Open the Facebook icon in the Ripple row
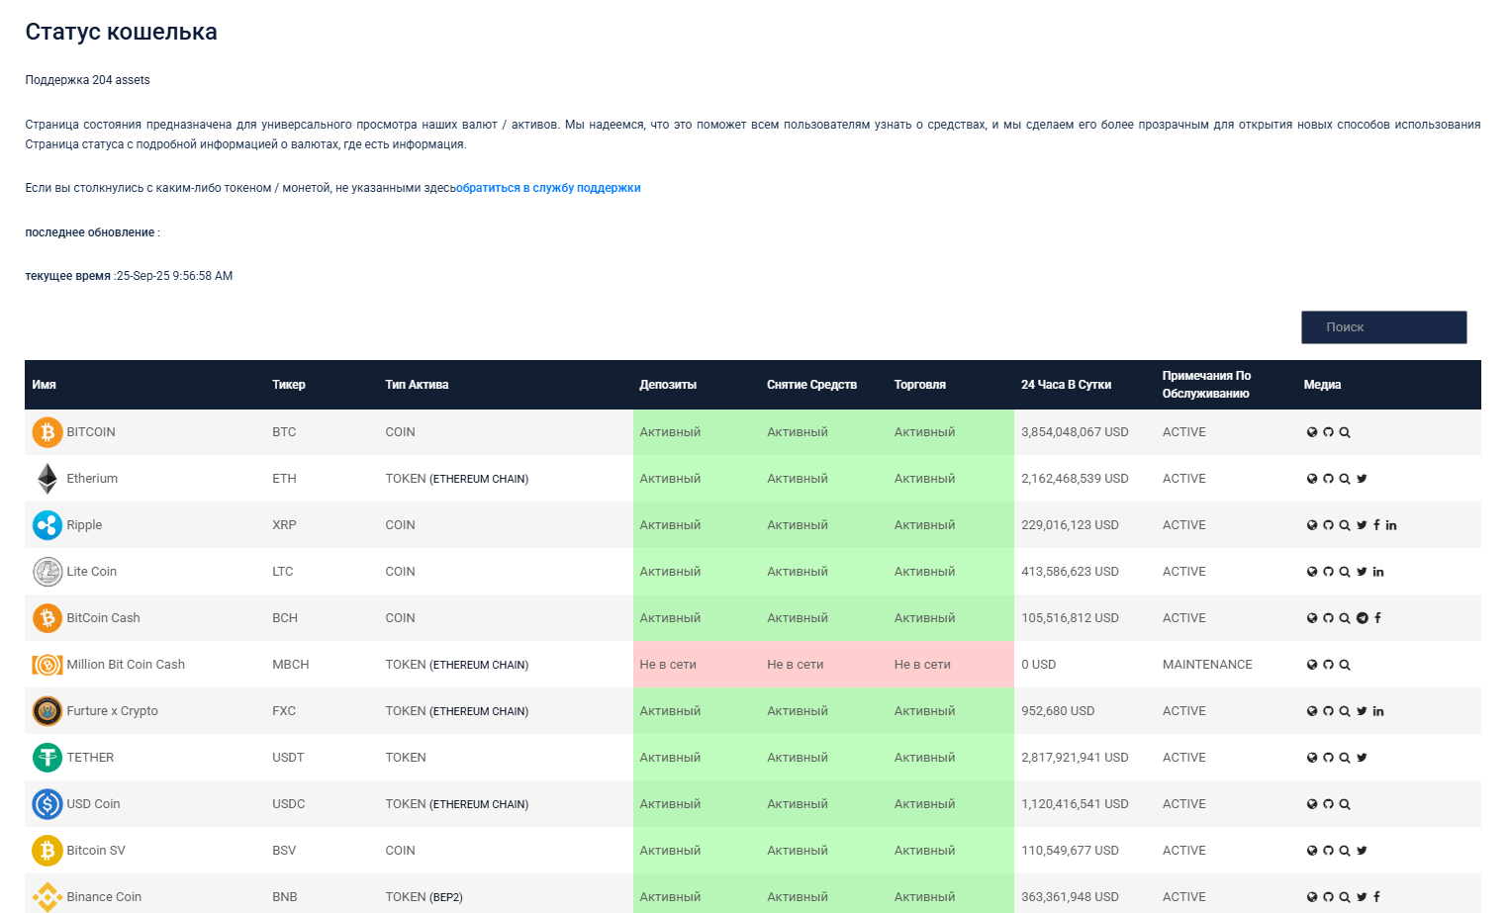The width and height of the screenshot is (1510, 913). click(x=1376, y=525)
